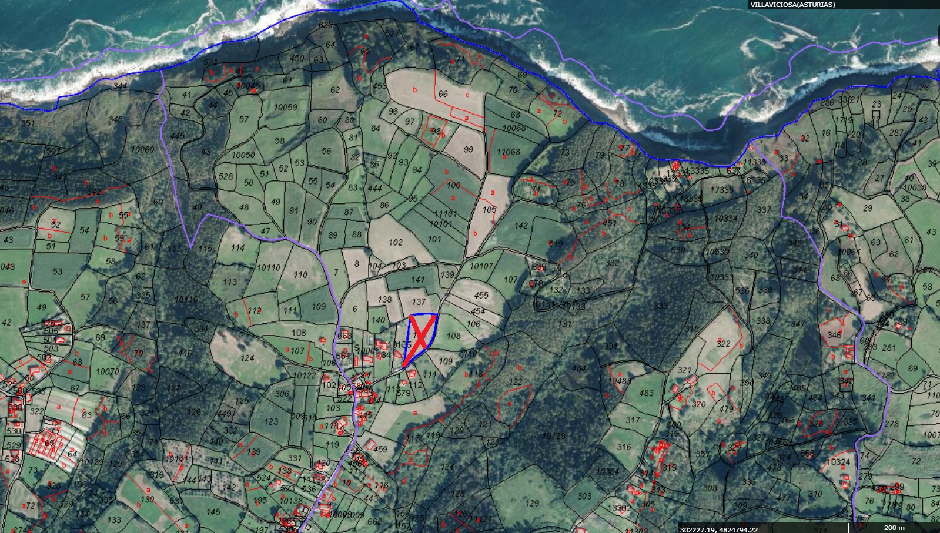Select parcel 455 near the road
This screenshot has height=533, width=940.
[481, 296]
